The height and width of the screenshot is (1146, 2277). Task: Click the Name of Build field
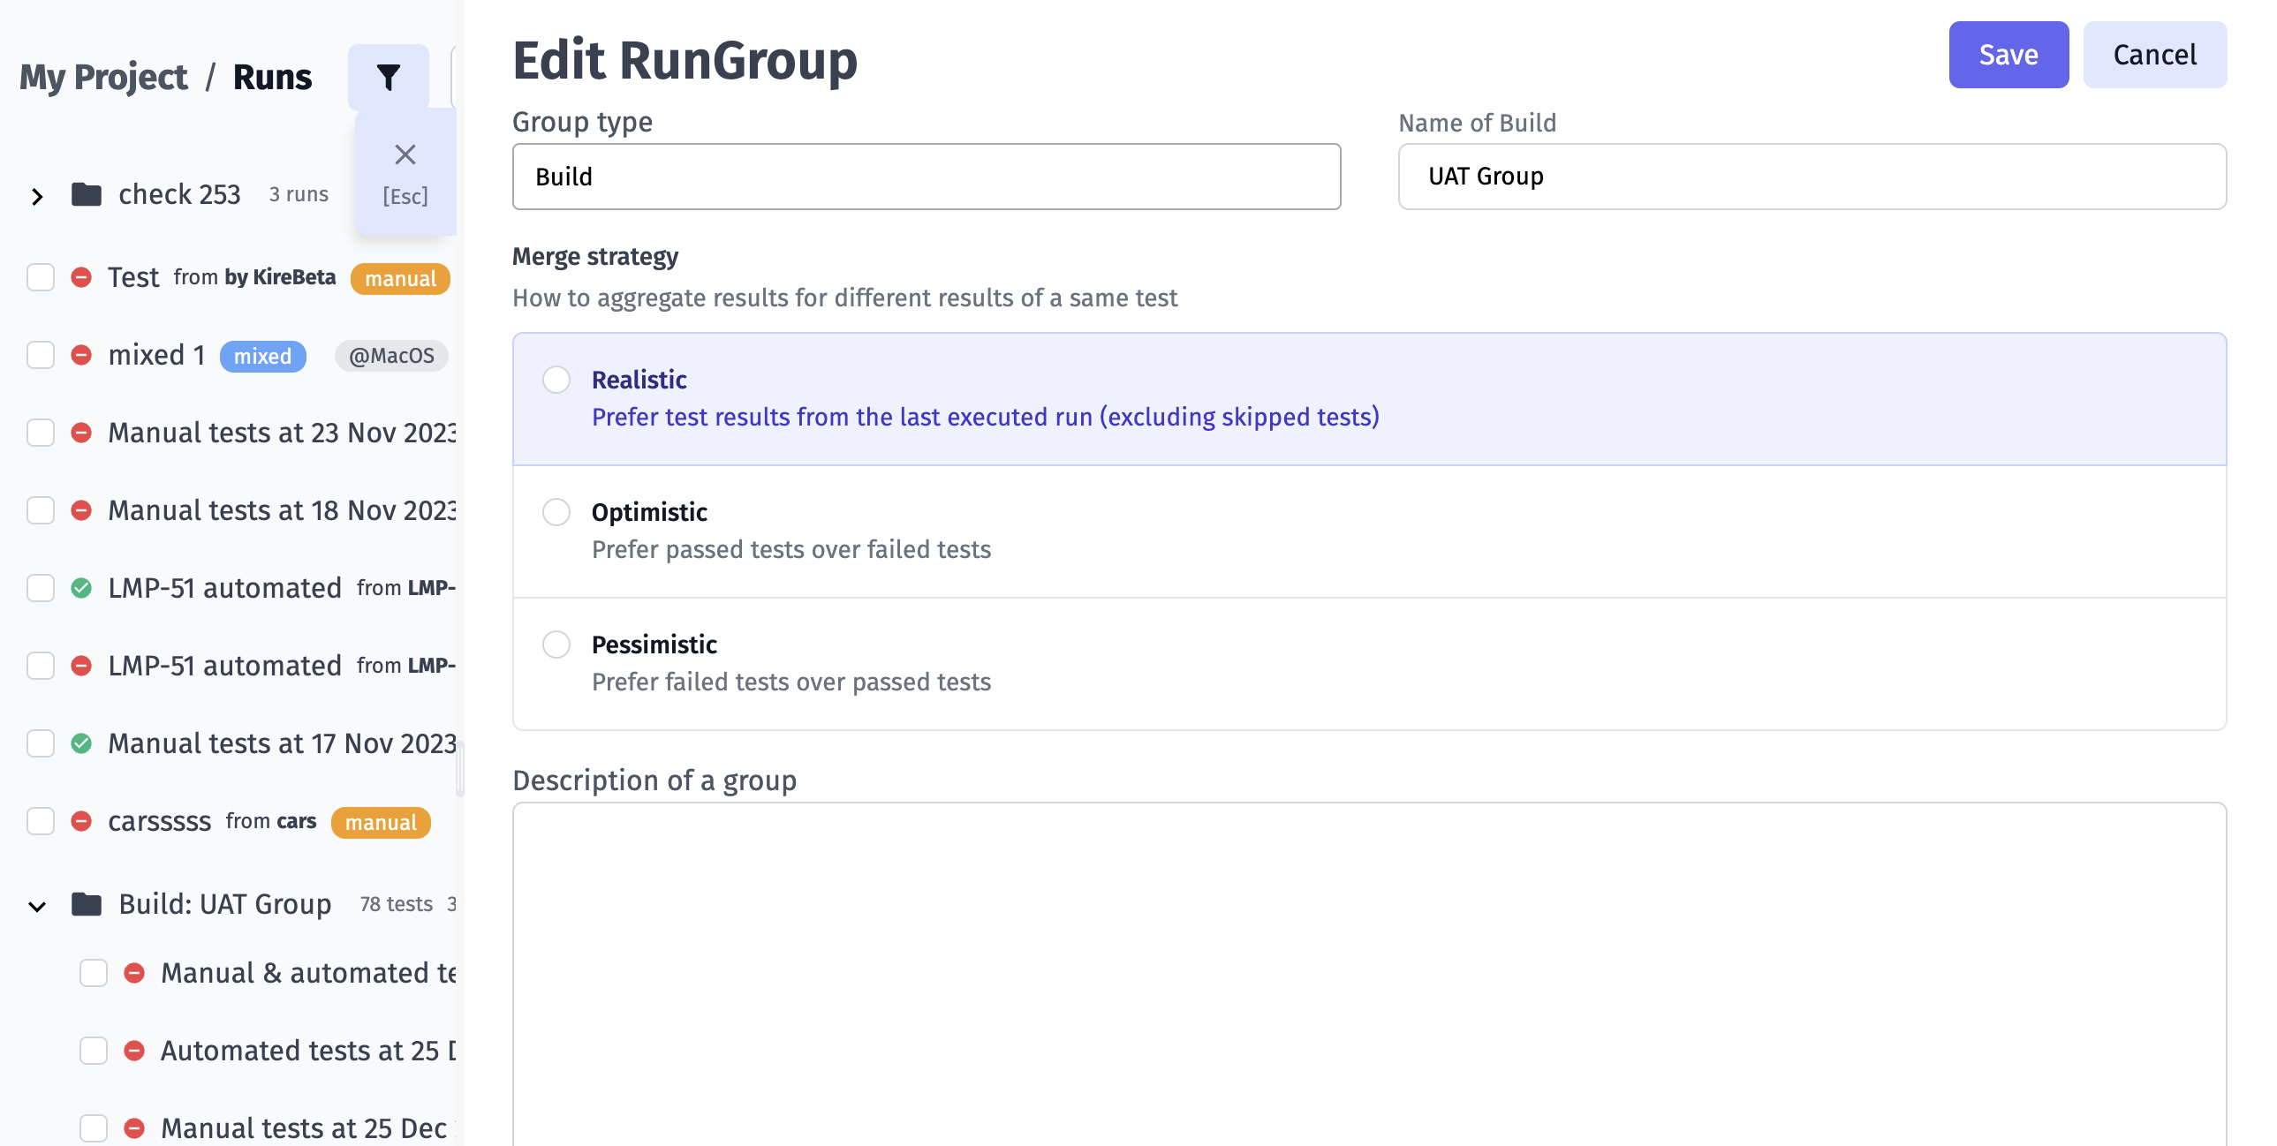click(x=1812, y=177)
